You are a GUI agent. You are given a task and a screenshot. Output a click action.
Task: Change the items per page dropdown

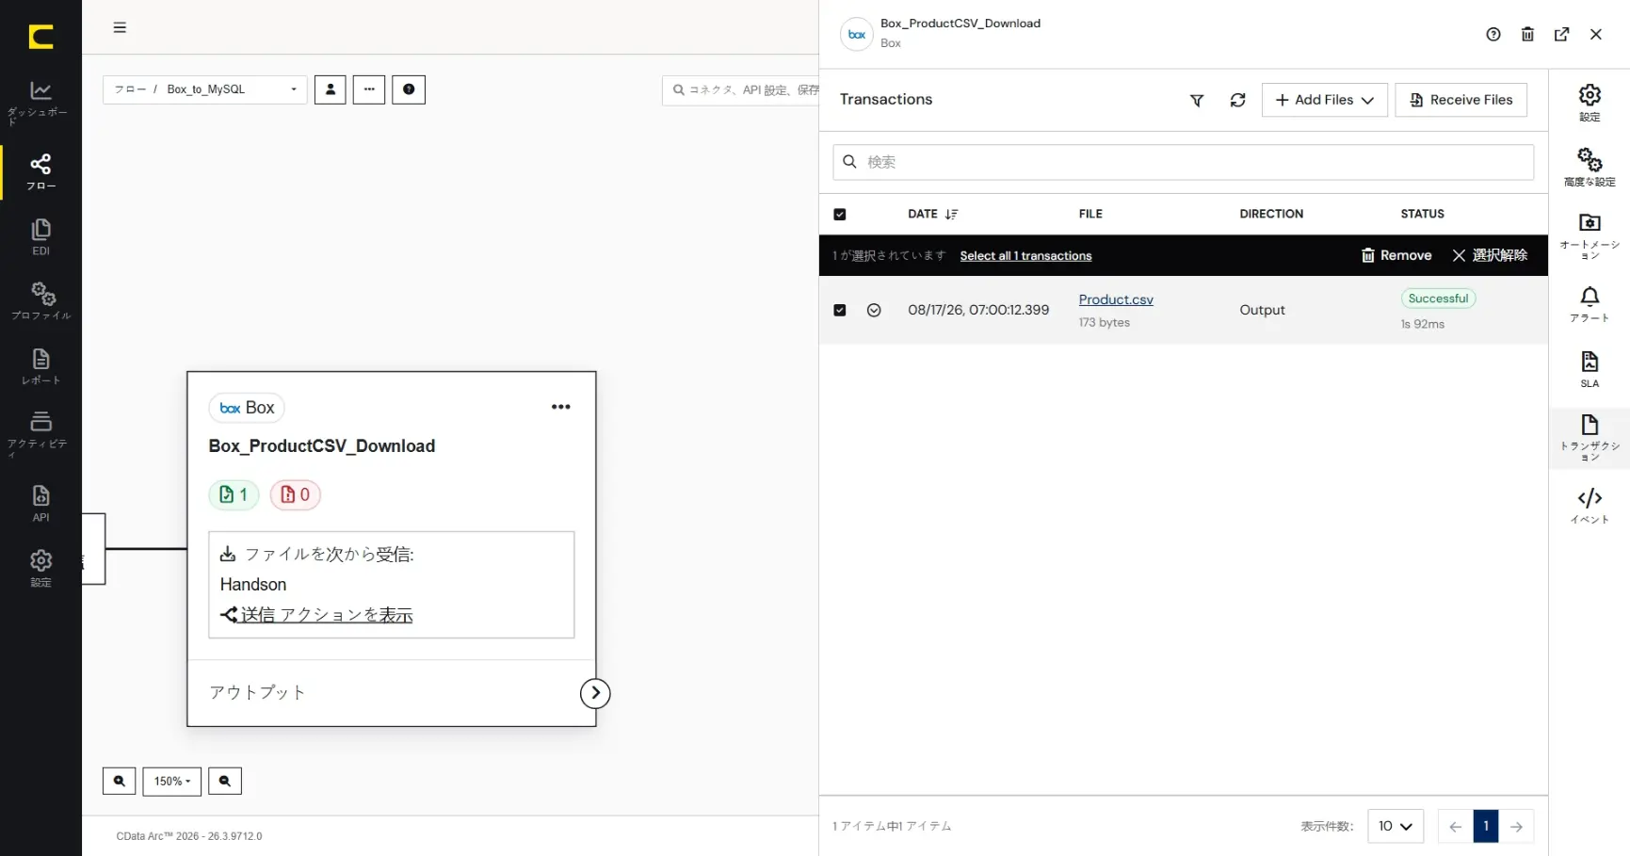pos(1396,827)
